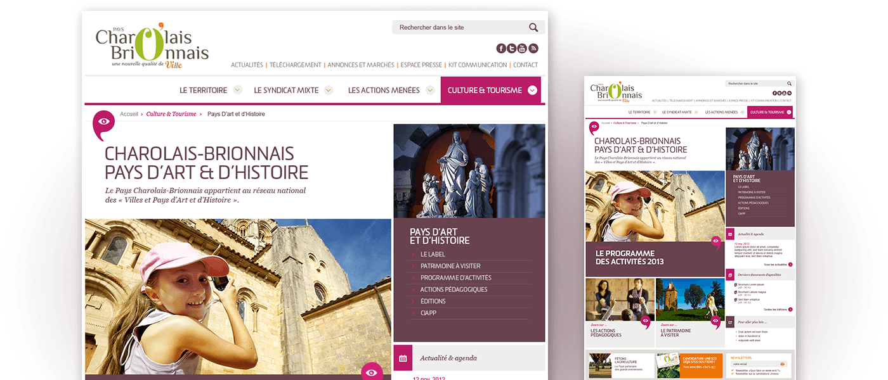Open the Culture & Tourisme chevron in large view

(x=532, y=90)
